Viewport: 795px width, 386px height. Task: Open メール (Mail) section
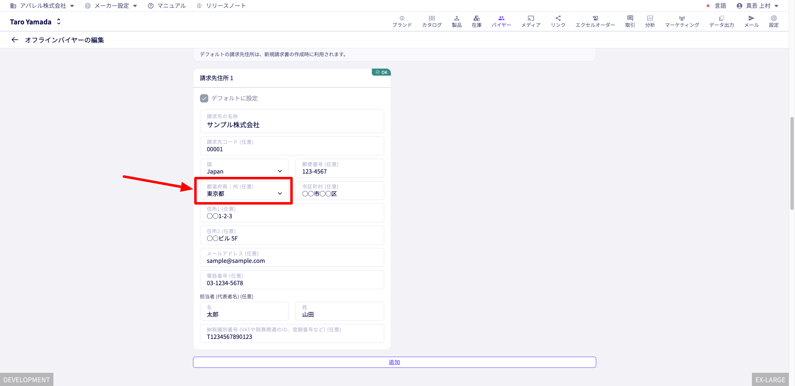(x=751, y=21)
